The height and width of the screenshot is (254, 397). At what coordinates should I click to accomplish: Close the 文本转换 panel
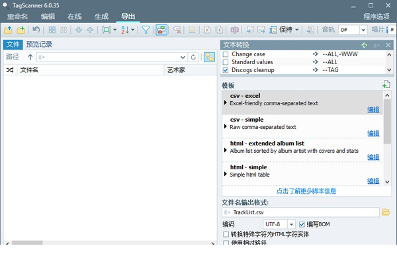(388, 45)
